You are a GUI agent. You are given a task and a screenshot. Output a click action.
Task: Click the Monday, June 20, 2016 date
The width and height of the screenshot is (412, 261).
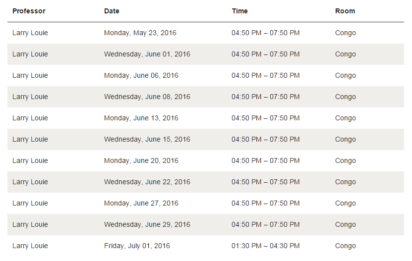pyautogui.click(x=141, y=160)
